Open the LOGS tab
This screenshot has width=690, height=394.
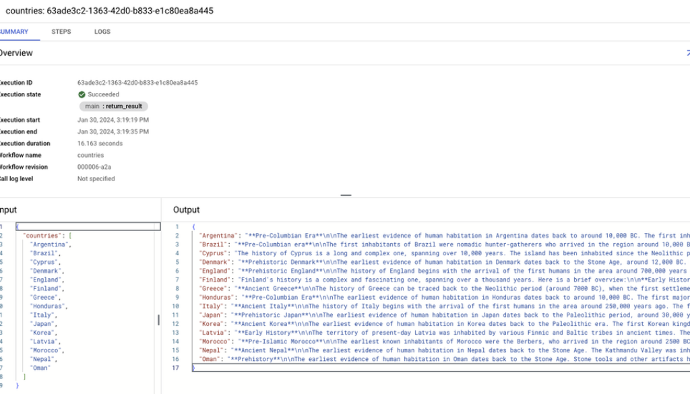(102, 32)
